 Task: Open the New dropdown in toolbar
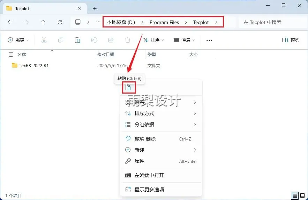tap(18, 40)
